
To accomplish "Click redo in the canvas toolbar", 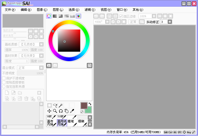I will pos(102,16).
